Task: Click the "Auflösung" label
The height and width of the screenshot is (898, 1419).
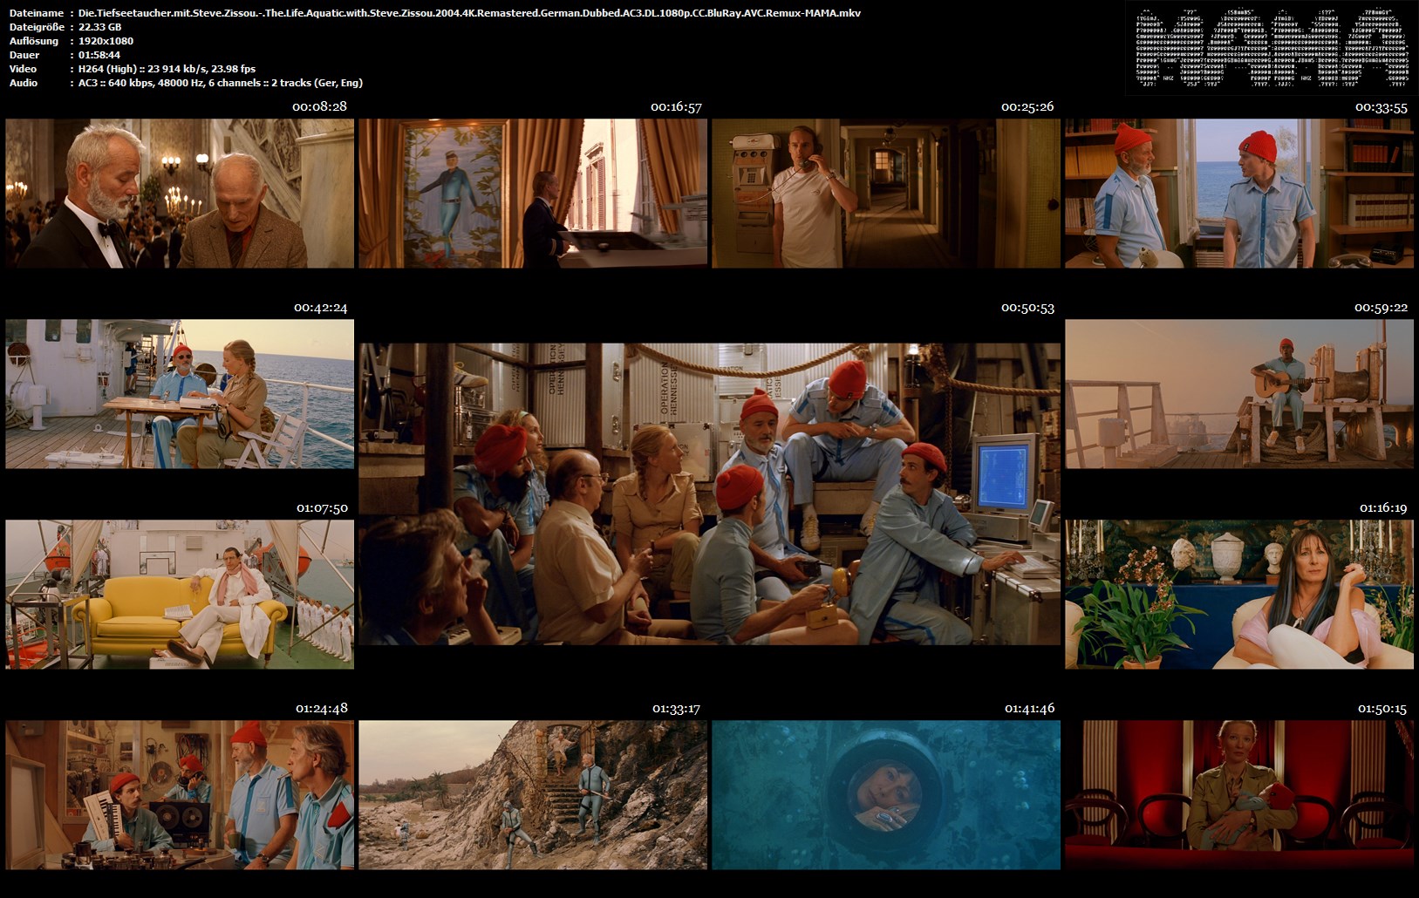Action: click(x=34, y=41)
